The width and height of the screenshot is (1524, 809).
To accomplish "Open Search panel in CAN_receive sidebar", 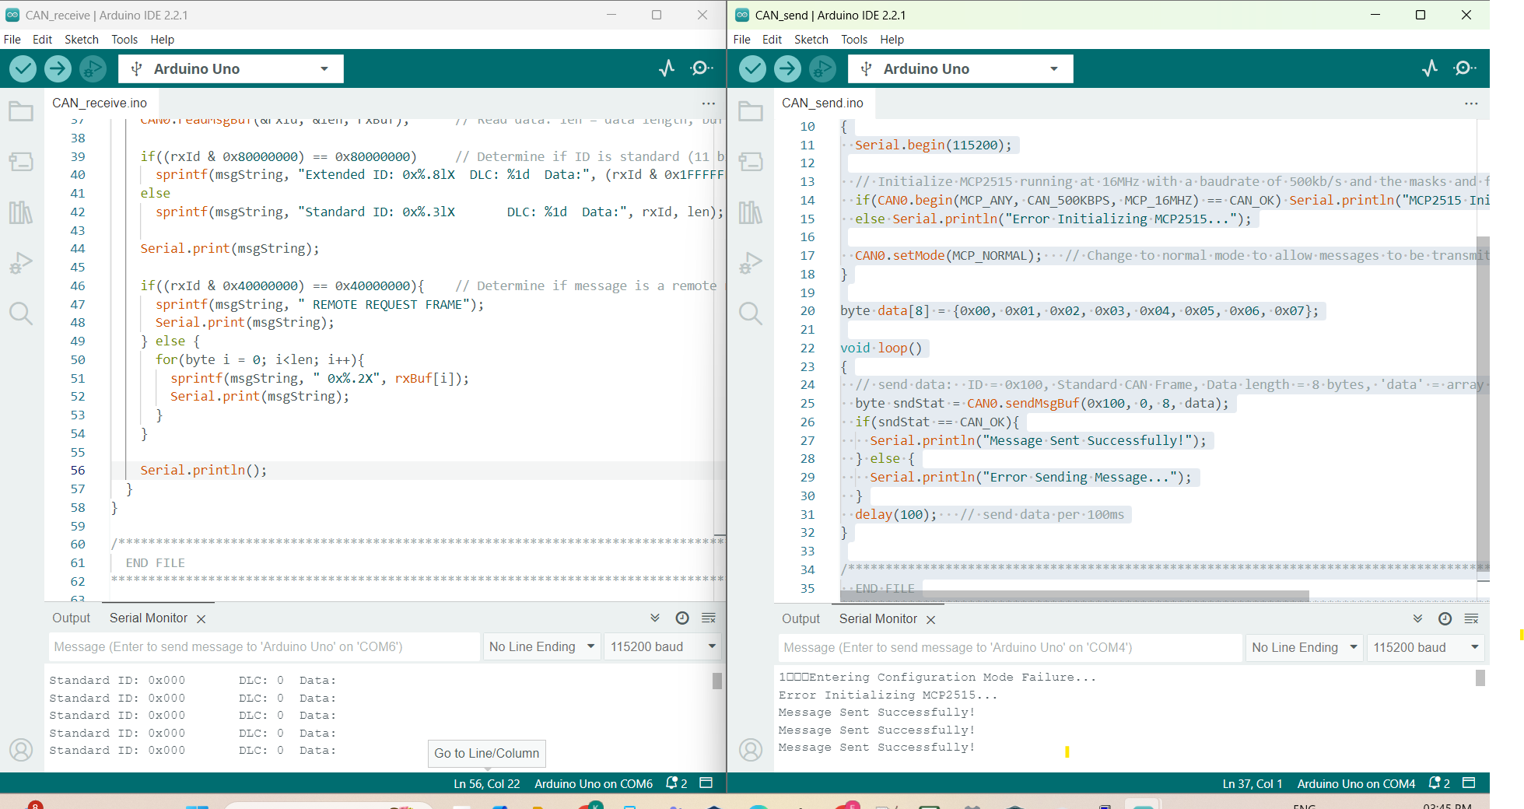I will (x=21, y=313).
